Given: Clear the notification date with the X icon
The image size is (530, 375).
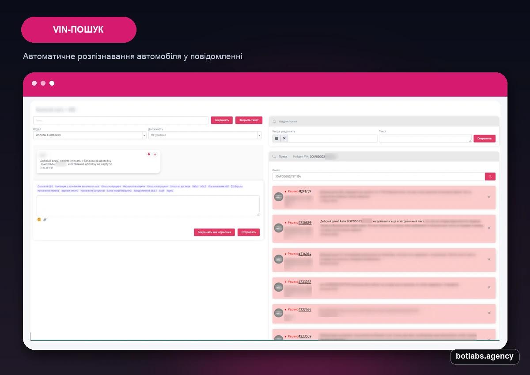Looking at the screenshot, I should 284,138.
